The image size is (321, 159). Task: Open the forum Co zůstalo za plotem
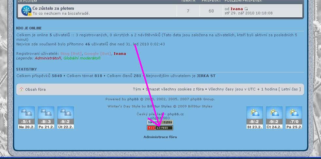coord(53,8)
